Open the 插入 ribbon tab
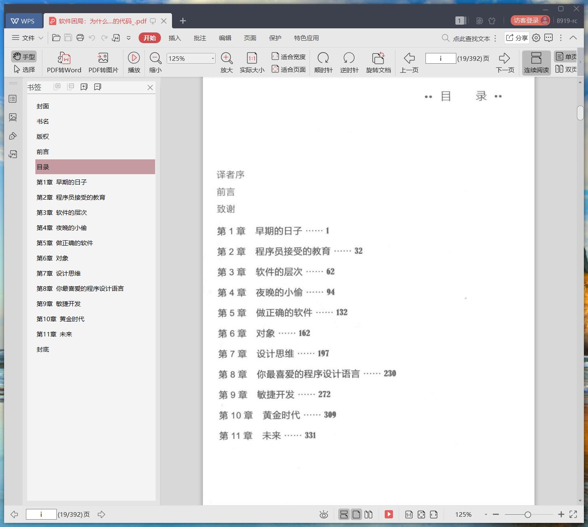 174,38
